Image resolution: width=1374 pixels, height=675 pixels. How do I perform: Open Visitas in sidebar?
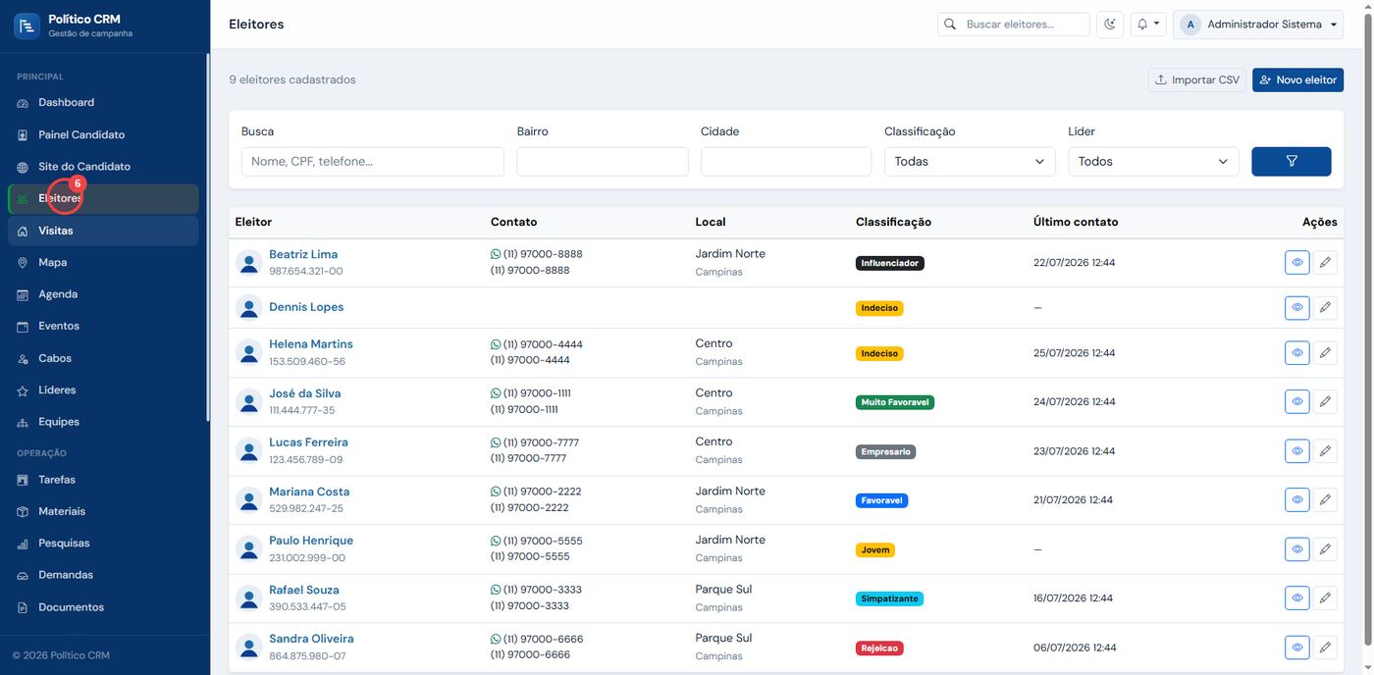(x=103, y=231)
